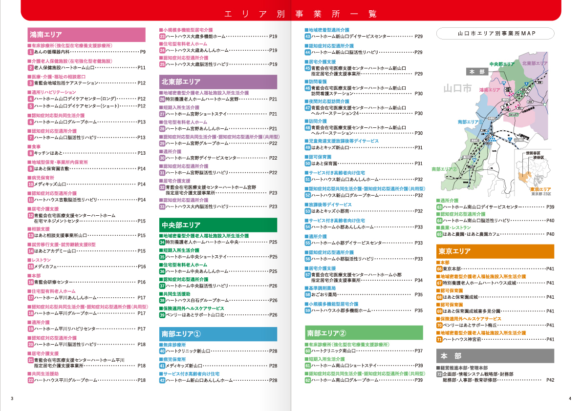Click badge 26 for 特別養護老人ホームハートホーム宮野
The width and height of the screenshot is (582, 411).
162,99
